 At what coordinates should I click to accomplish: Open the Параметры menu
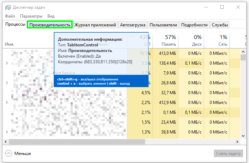31,16
